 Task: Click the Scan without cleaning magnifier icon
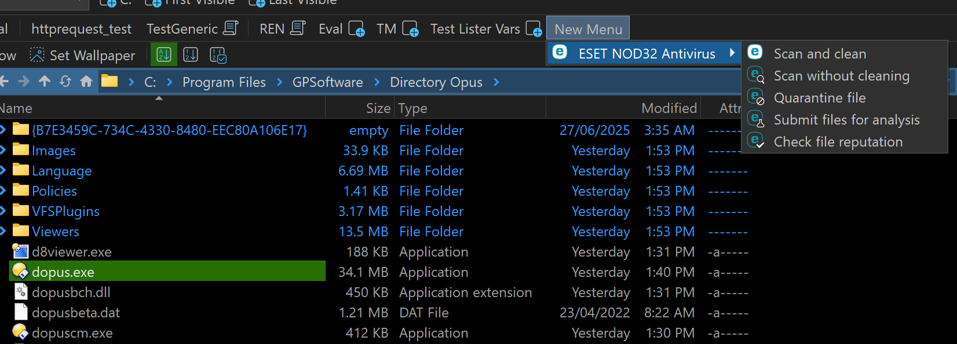point(755,75)
